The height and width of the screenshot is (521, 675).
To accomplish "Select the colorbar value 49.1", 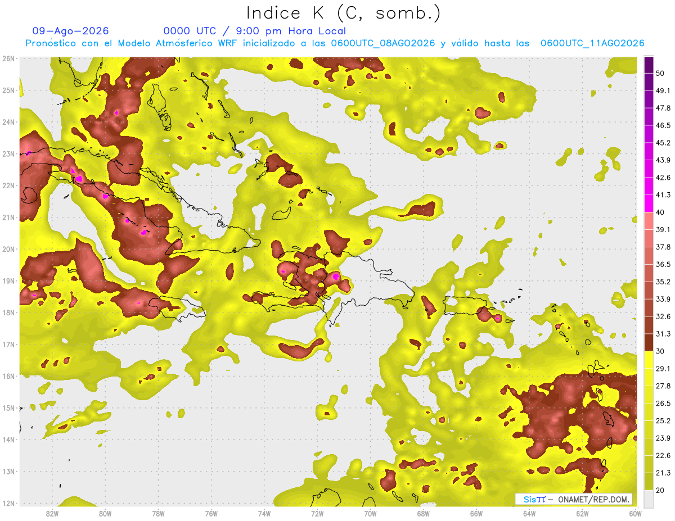I will 663,90.
